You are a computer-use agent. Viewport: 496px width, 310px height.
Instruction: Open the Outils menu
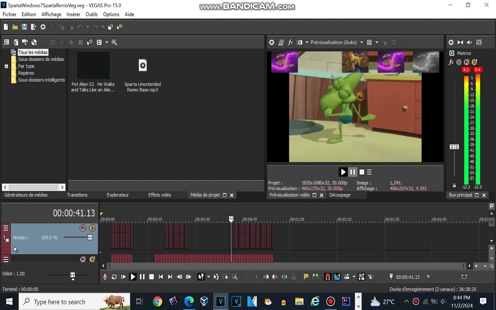[x=92, y=14]
